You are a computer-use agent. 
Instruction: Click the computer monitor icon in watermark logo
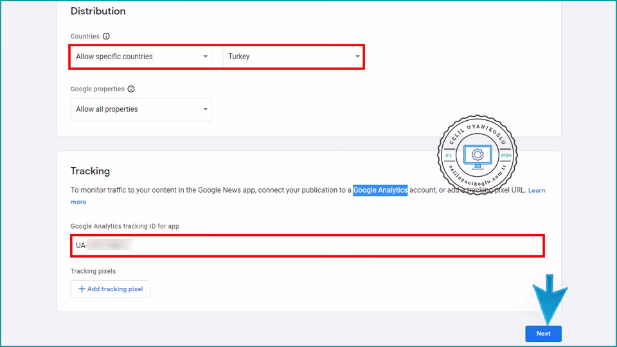pos(478,156)
